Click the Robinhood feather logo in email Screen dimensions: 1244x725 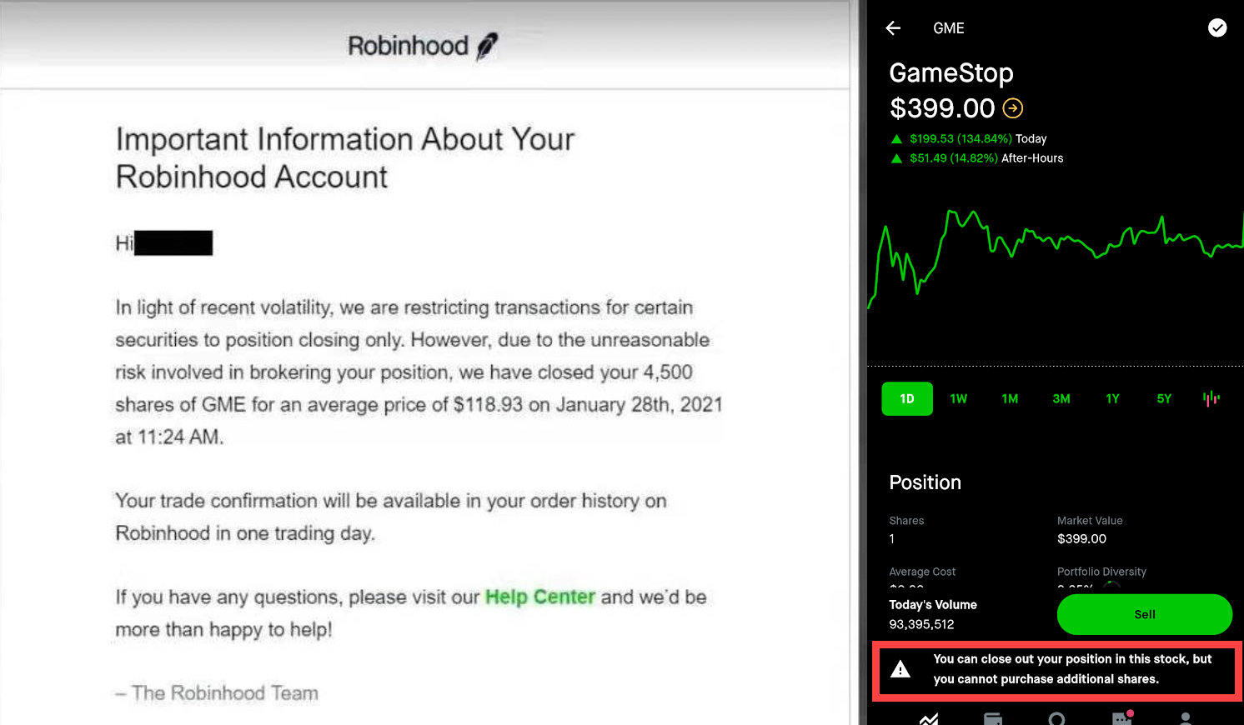487,47
